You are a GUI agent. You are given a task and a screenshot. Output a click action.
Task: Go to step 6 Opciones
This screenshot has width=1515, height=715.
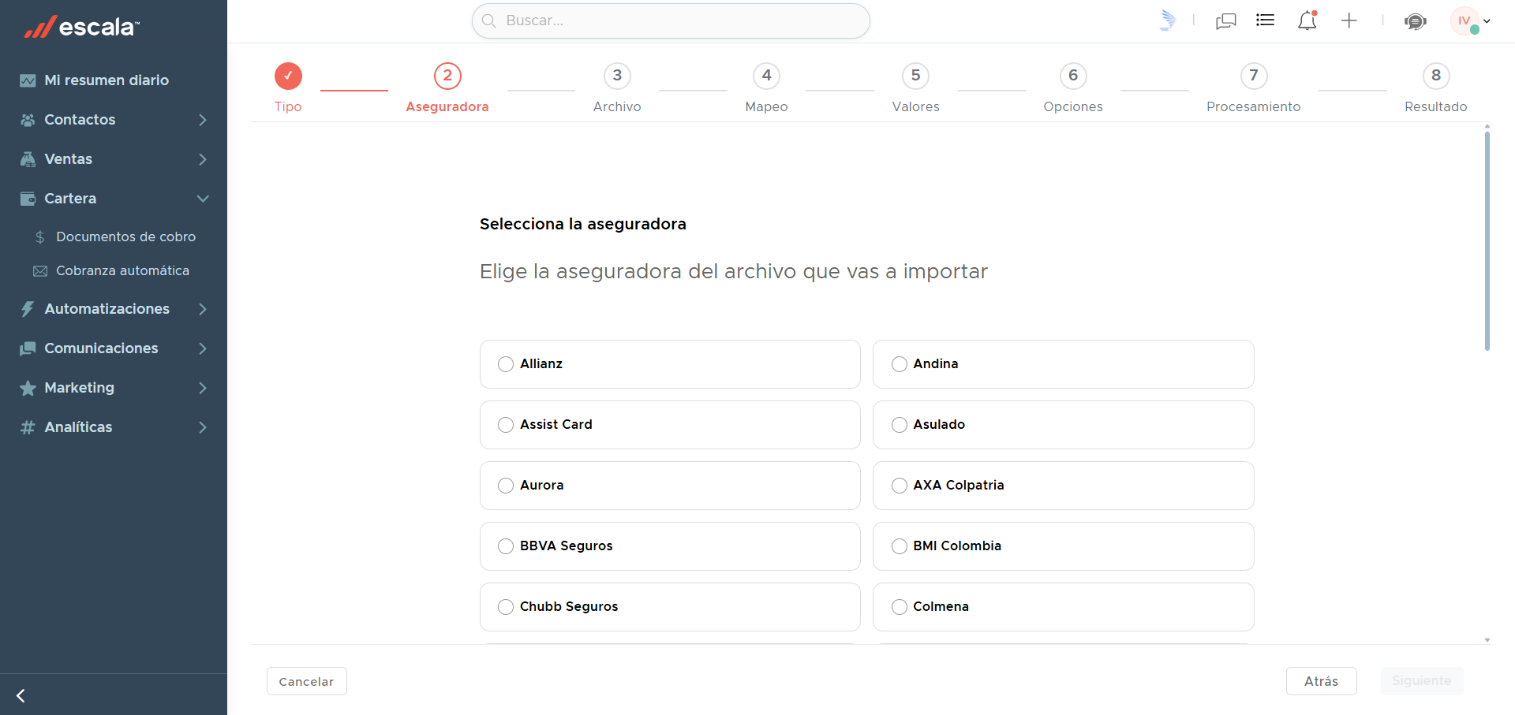pyautogui.click(x=1073, y=88)
